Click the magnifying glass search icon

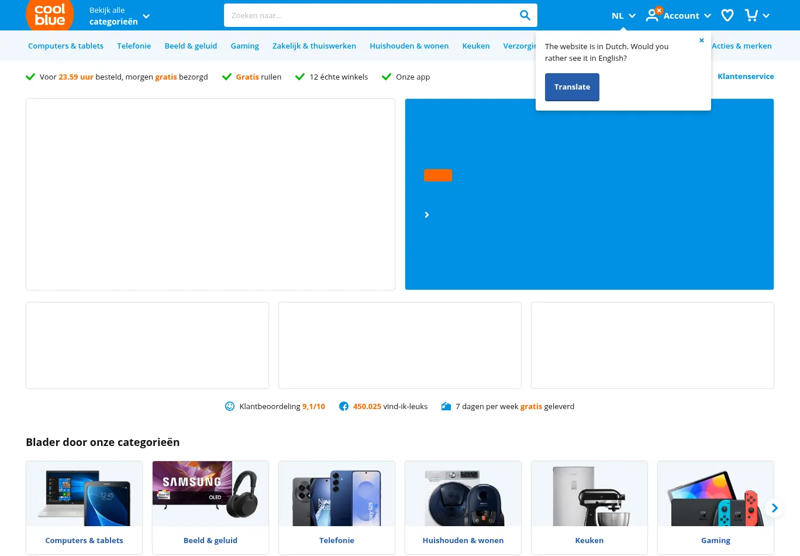[x=525, y=15]
